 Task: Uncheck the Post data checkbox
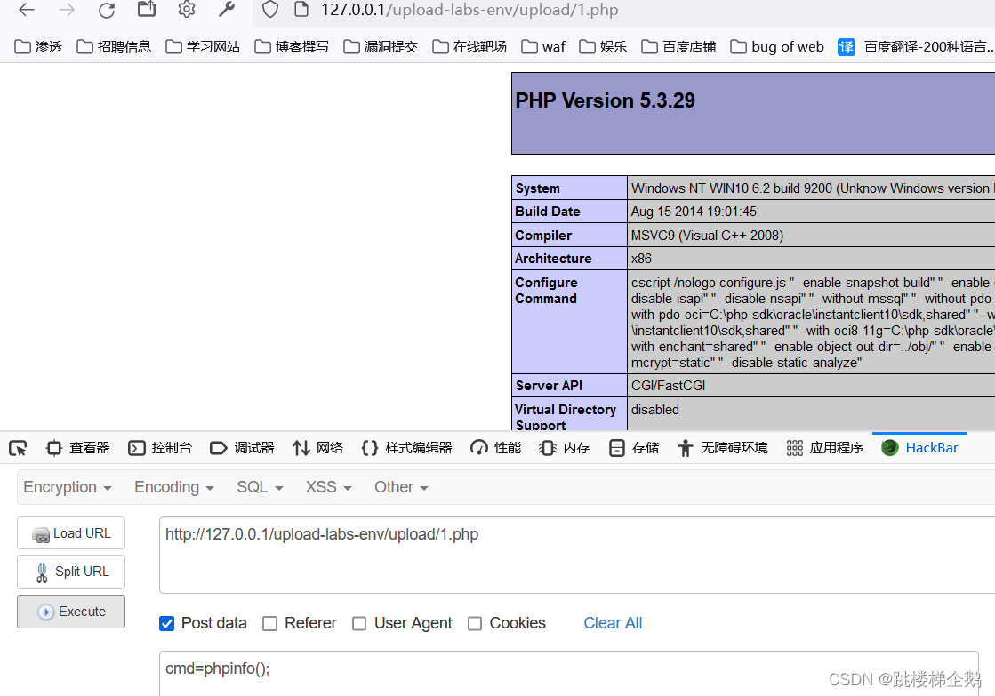pos(167,624)
